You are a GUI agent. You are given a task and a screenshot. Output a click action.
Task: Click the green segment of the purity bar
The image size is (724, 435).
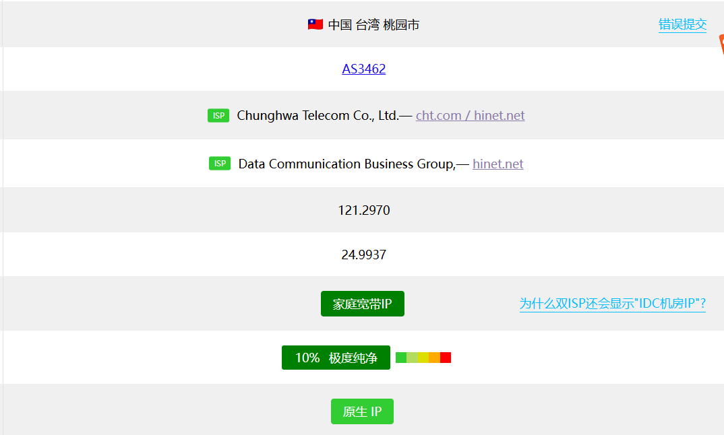point(401,358)
